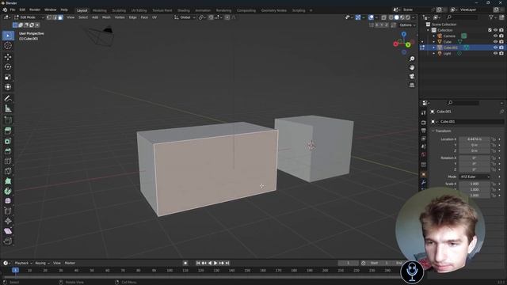Jump to the start frame
507x285 pixels.
pyautogui.click(x=198, y=263)
